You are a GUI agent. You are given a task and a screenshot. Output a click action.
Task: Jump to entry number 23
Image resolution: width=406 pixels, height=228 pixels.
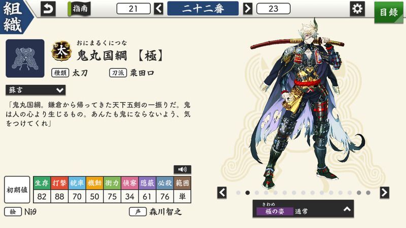click(274, 9)
